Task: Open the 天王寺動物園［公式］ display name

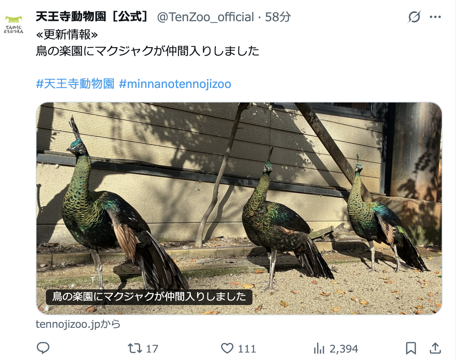Action: [92, 16]
